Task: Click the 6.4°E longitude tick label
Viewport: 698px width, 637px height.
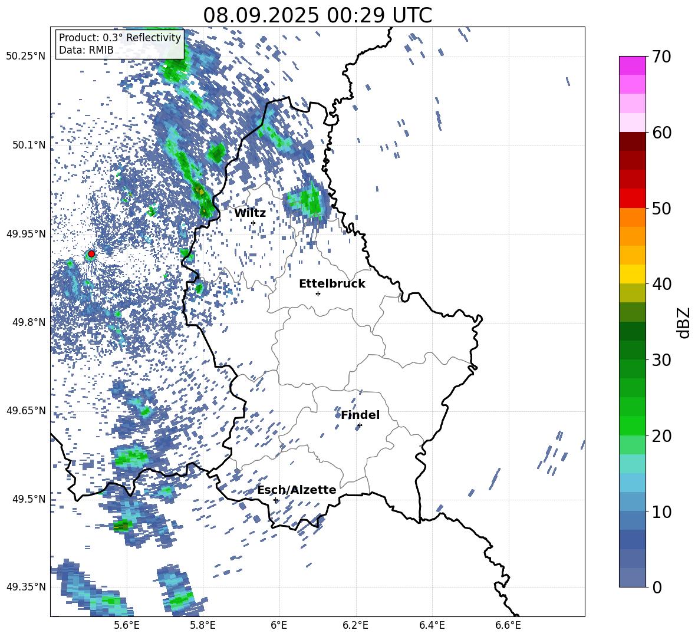Action: tap(432, 625)
